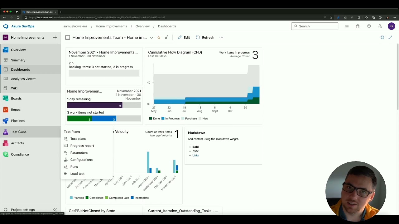Viewport: 399px width, 224px height.
Task: Go to samuelrowe-ms breadcrumb
Action: [x=75, y=26]
